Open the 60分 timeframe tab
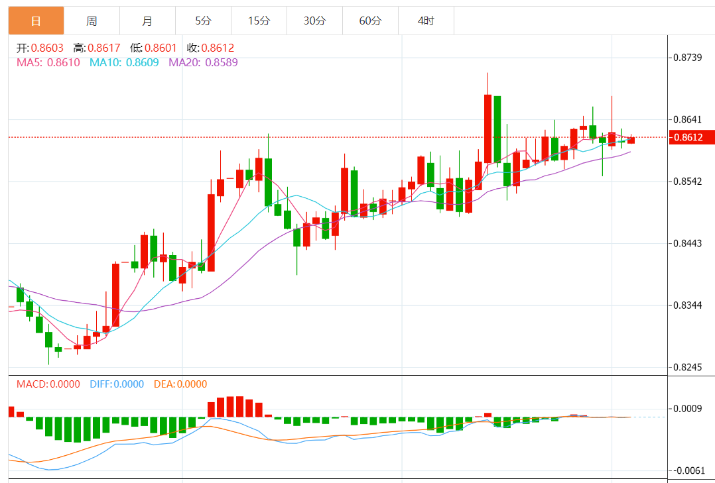The height and width of the screenshot is (483, 715). (x=370, y=21)
